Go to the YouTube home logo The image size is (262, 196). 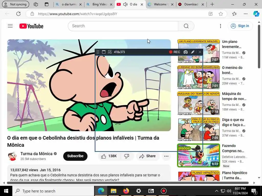click(31, 26)
